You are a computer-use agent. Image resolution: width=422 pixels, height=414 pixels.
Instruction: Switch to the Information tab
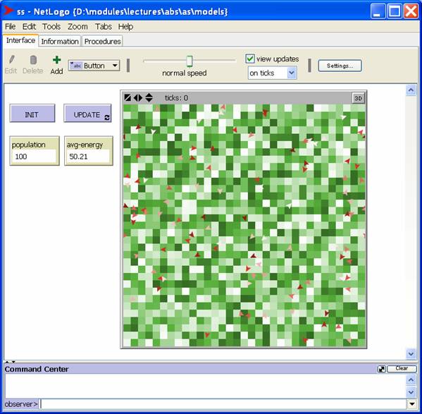click(x=60, y=41)
